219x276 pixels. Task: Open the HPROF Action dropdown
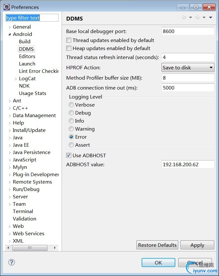(188, 68)
